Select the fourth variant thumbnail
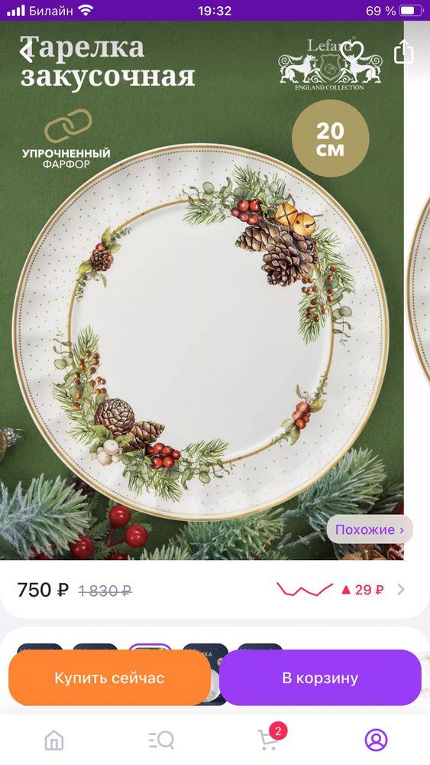 tap(205, 647)
